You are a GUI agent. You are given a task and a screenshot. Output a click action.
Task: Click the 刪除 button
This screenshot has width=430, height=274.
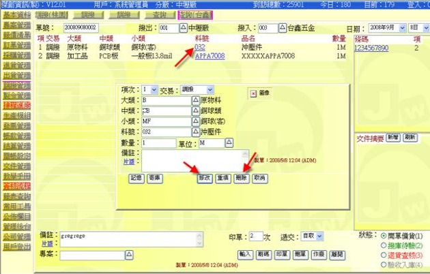[240, 177]
